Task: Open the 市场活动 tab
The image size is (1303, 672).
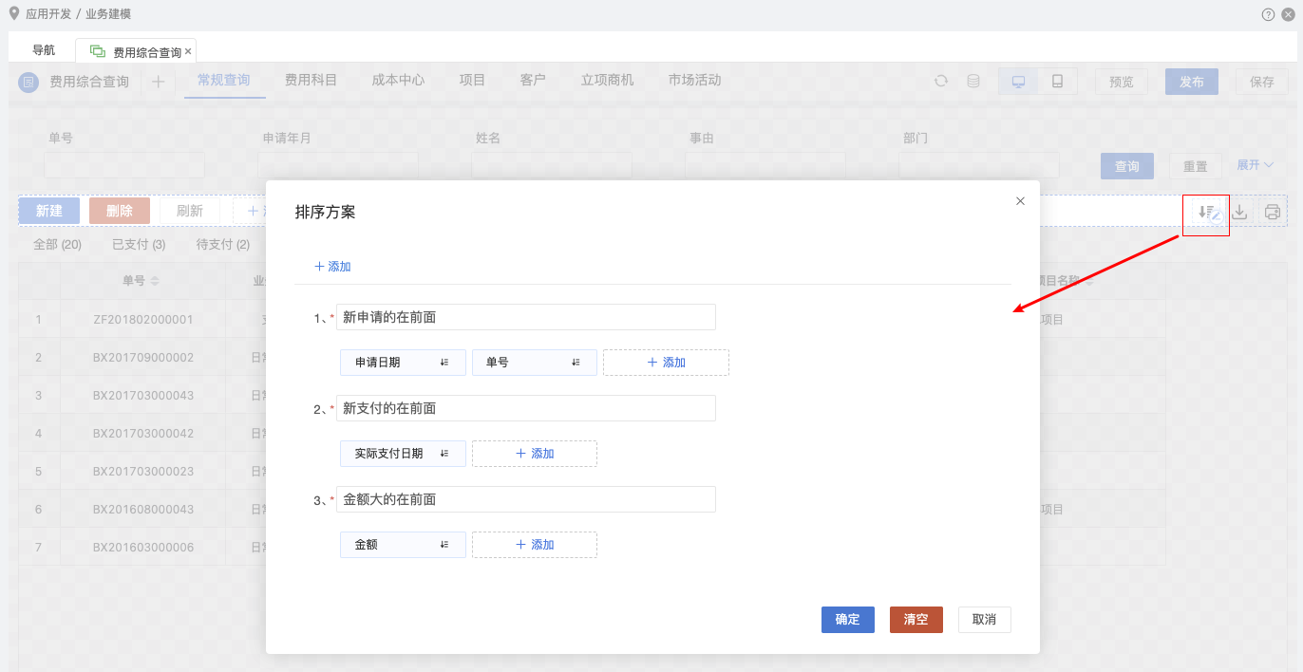Action: (695, 81)
